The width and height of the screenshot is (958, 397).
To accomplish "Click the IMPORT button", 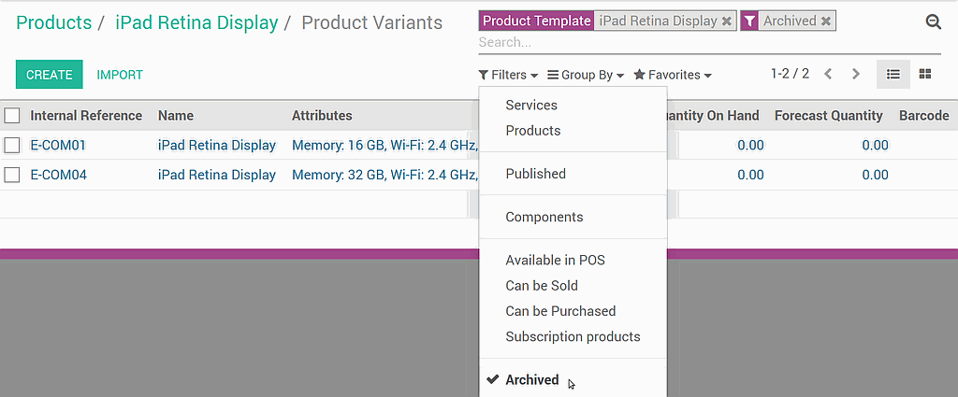I will click(120, 75).
